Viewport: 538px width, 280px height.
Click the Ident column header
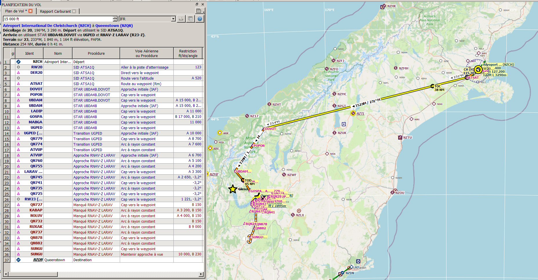tap(29, 53)
